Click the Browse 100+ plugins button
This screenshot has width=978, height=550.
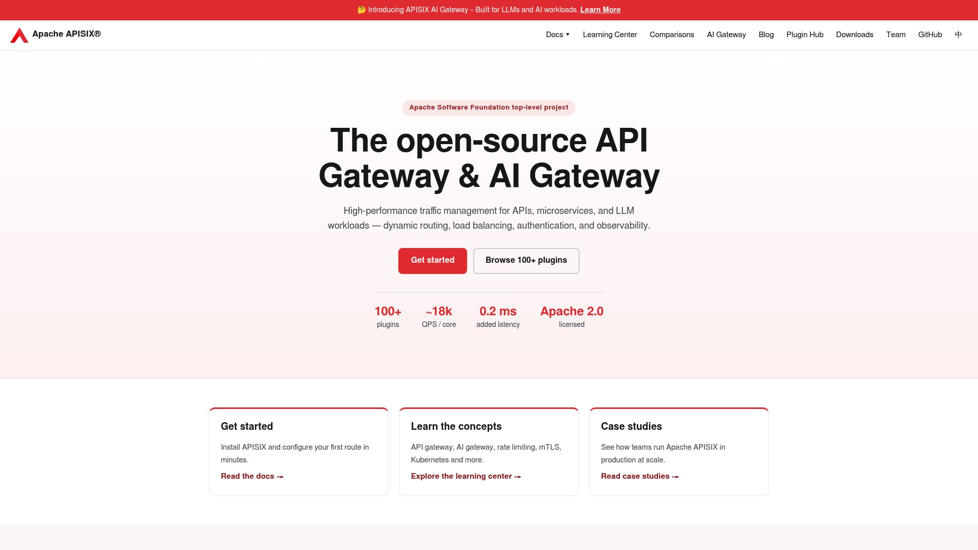[x=526, y=261]
